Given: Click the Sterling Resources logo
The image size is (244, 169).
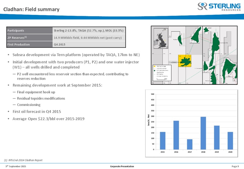Looking at the screenshot, I should 219,6.
